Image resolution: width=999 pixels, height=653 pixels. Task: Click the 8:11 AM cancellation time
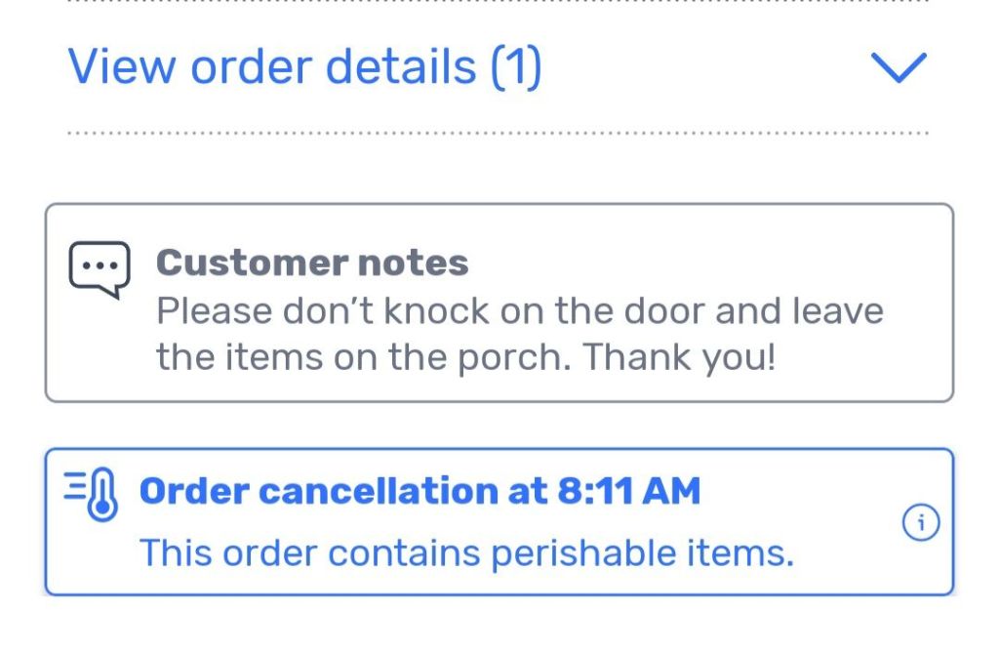click(x=628, y=492)
